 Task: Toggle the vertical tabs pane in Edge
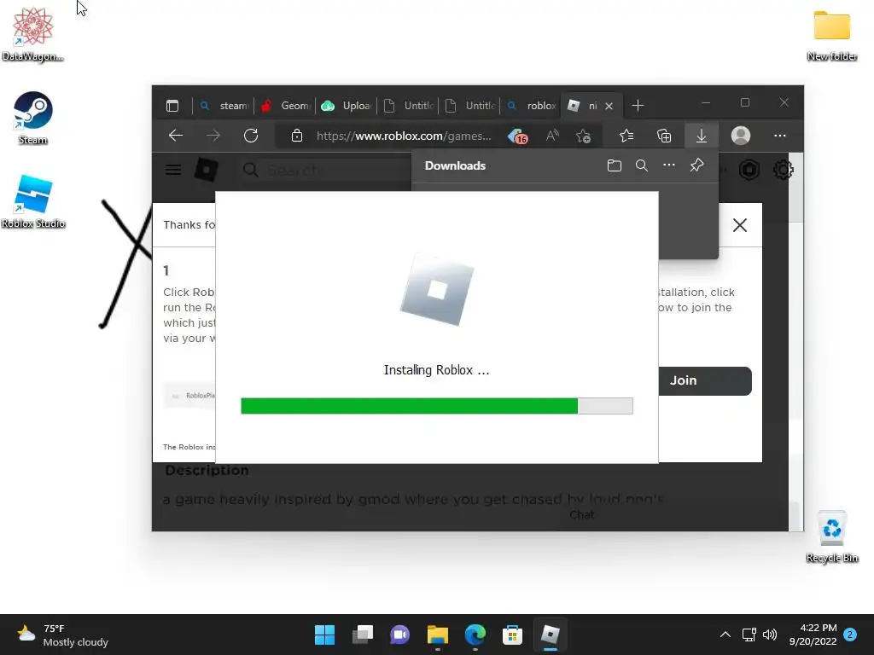click(172, 106)
